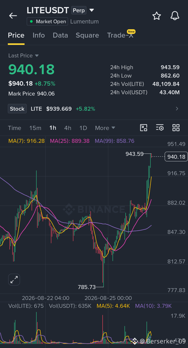Tap the 2026-08-25 00:00 date label
The image size is (188, 348).
pos(108,298)
